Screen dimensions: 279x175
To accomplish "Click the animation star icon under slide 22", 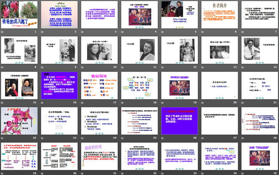I will click(3, 138).
